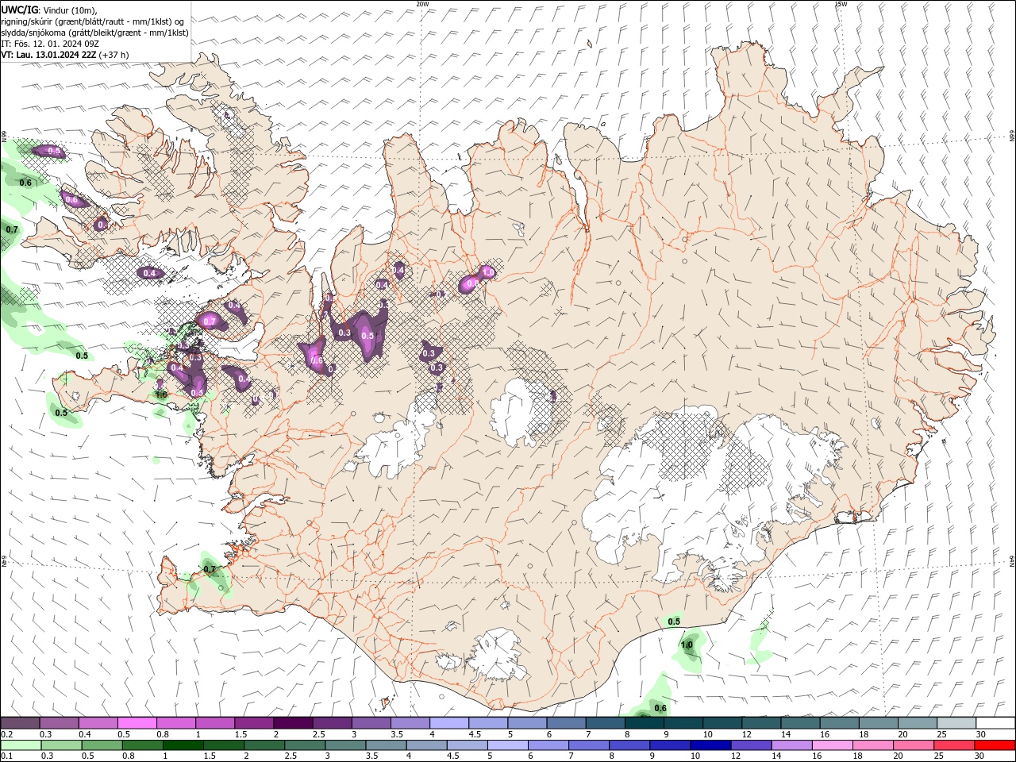The image size is (1016, 762).
Task: Select the dark teal swatch labeled 8 in top legend
Action: tap(644, 723)
